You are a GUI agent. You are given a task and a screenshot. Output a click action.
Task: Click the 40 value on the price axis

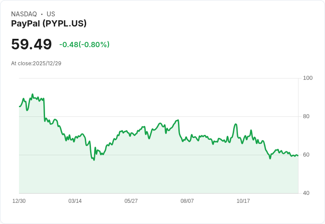point(306,193)
